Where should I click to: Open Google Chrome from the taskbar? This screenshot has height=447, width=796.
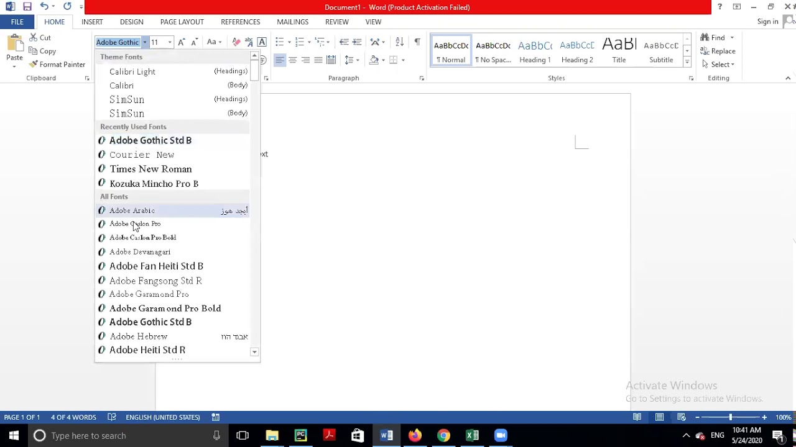point(443,436)
